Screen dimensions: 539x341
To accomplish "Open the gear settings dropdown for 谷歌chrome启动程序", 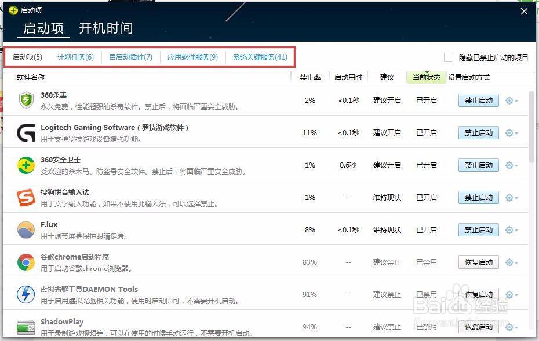I will 512,262.
